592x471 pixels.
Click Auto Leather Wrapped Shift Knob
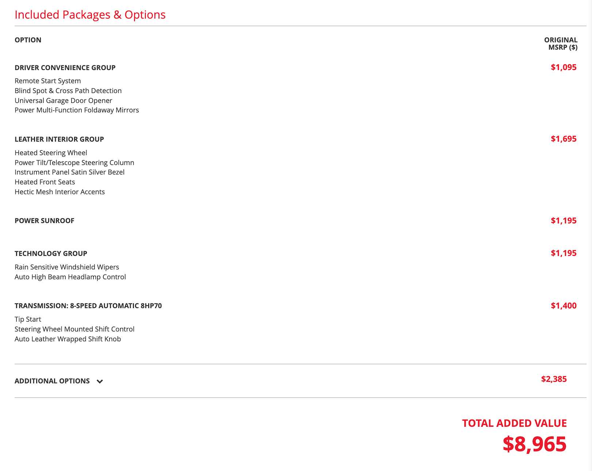[x=68, y=339]
